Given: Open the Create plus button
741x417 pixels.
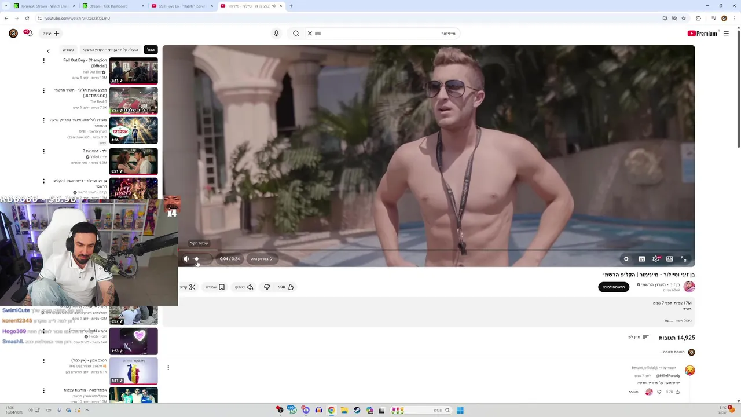Looking at the screenshot, I should point(51,34).
